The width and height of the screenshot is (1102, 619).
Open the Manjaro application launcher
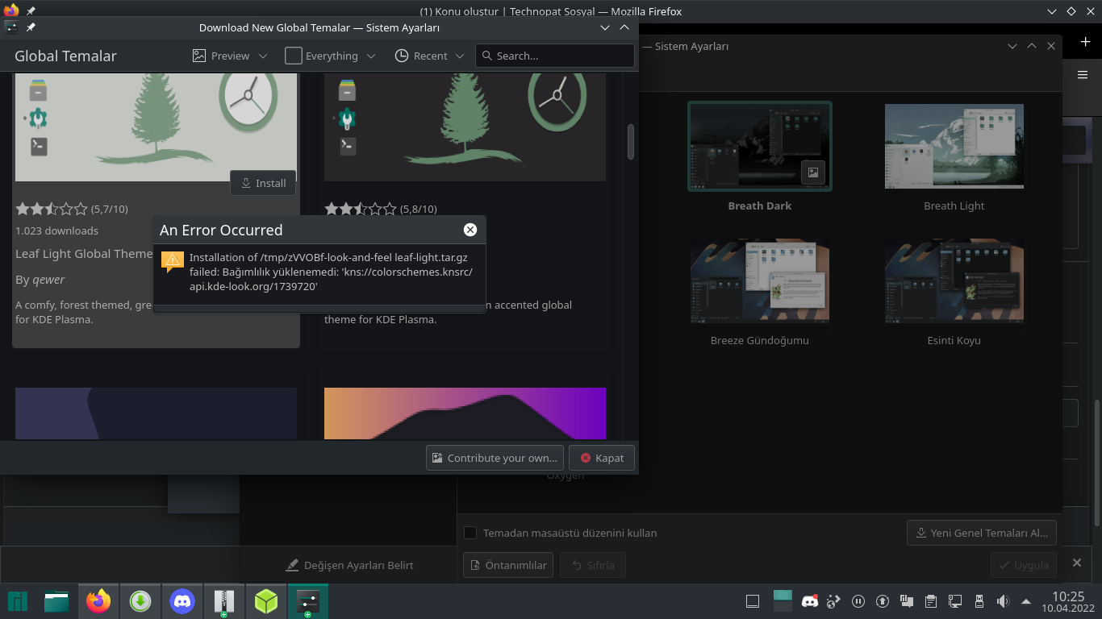pyautogui.click(x=18, y=601)
